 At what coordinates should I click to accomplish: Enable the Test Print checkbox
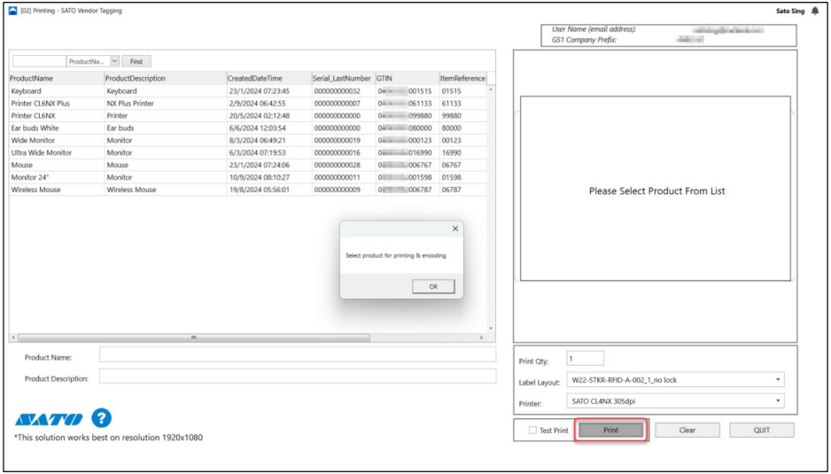532,431
